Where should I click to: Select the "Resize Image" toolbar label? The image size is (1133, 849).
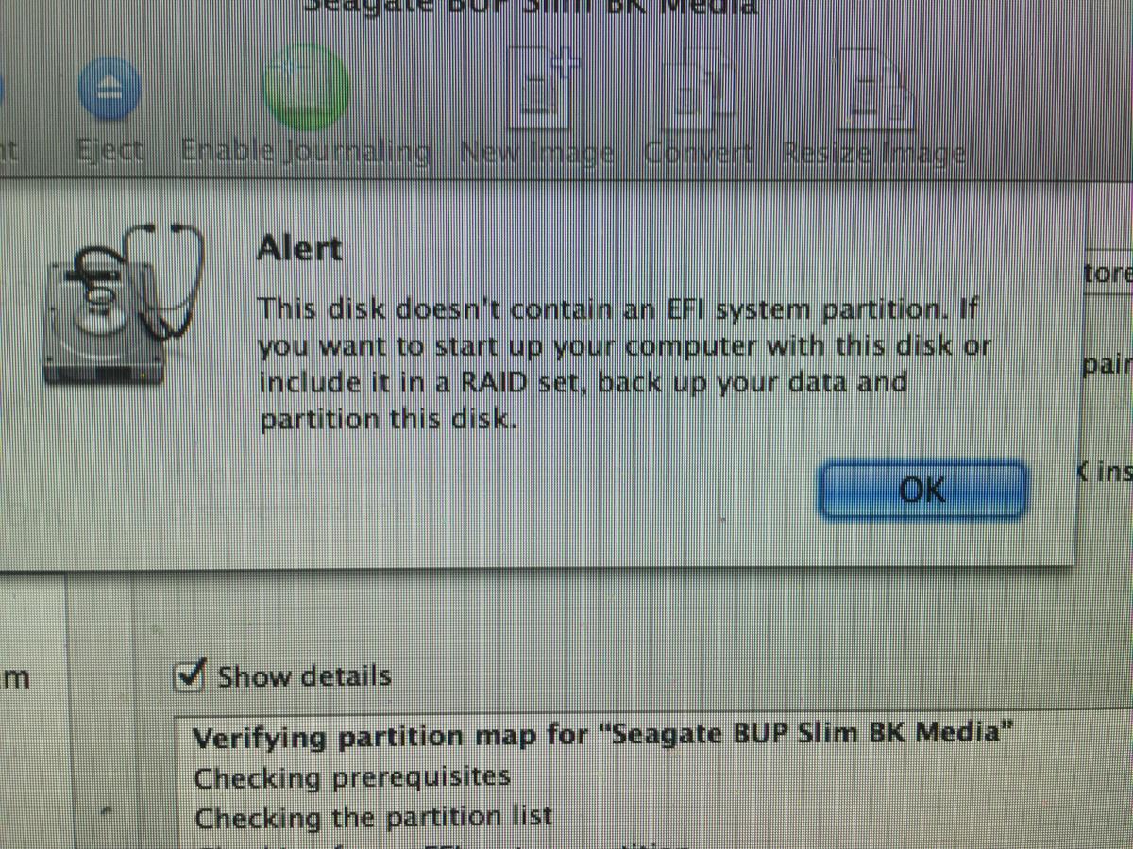point(874,154)
